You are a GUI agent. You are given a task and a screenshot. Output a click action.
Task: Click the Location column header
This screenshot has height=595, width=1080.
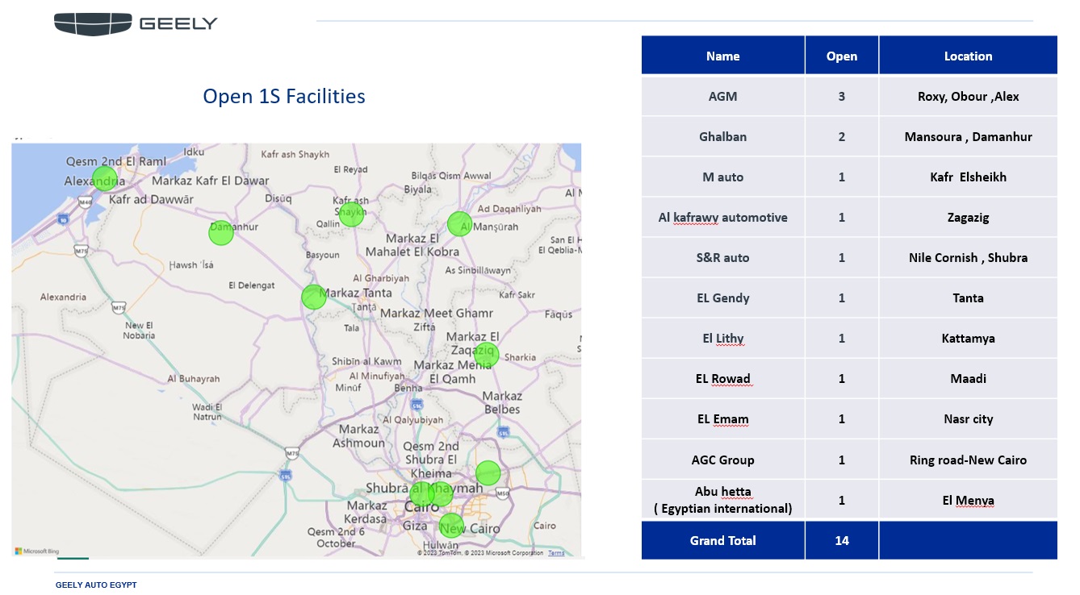[x=968, y=56]
